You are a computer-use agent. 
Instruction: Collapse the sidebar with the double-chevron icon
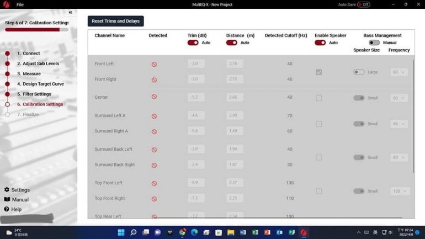pyautogui.click(x=70, y=12)
